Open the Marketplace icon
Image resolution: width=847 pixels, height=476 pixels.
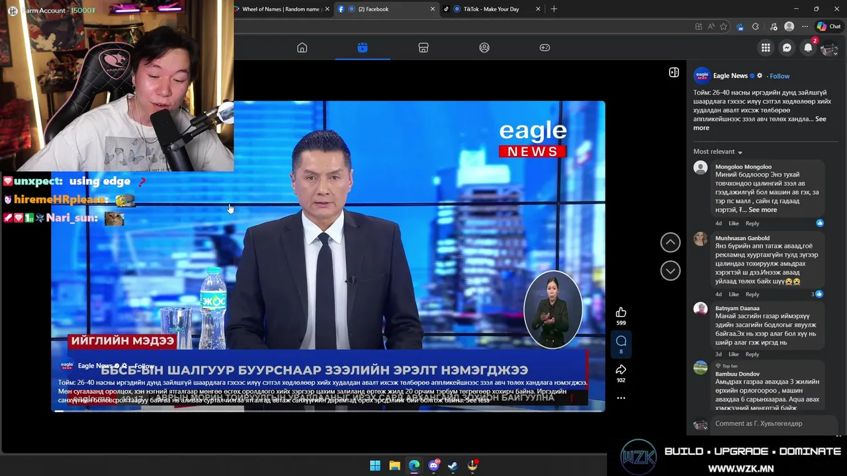tap(423, 48)
